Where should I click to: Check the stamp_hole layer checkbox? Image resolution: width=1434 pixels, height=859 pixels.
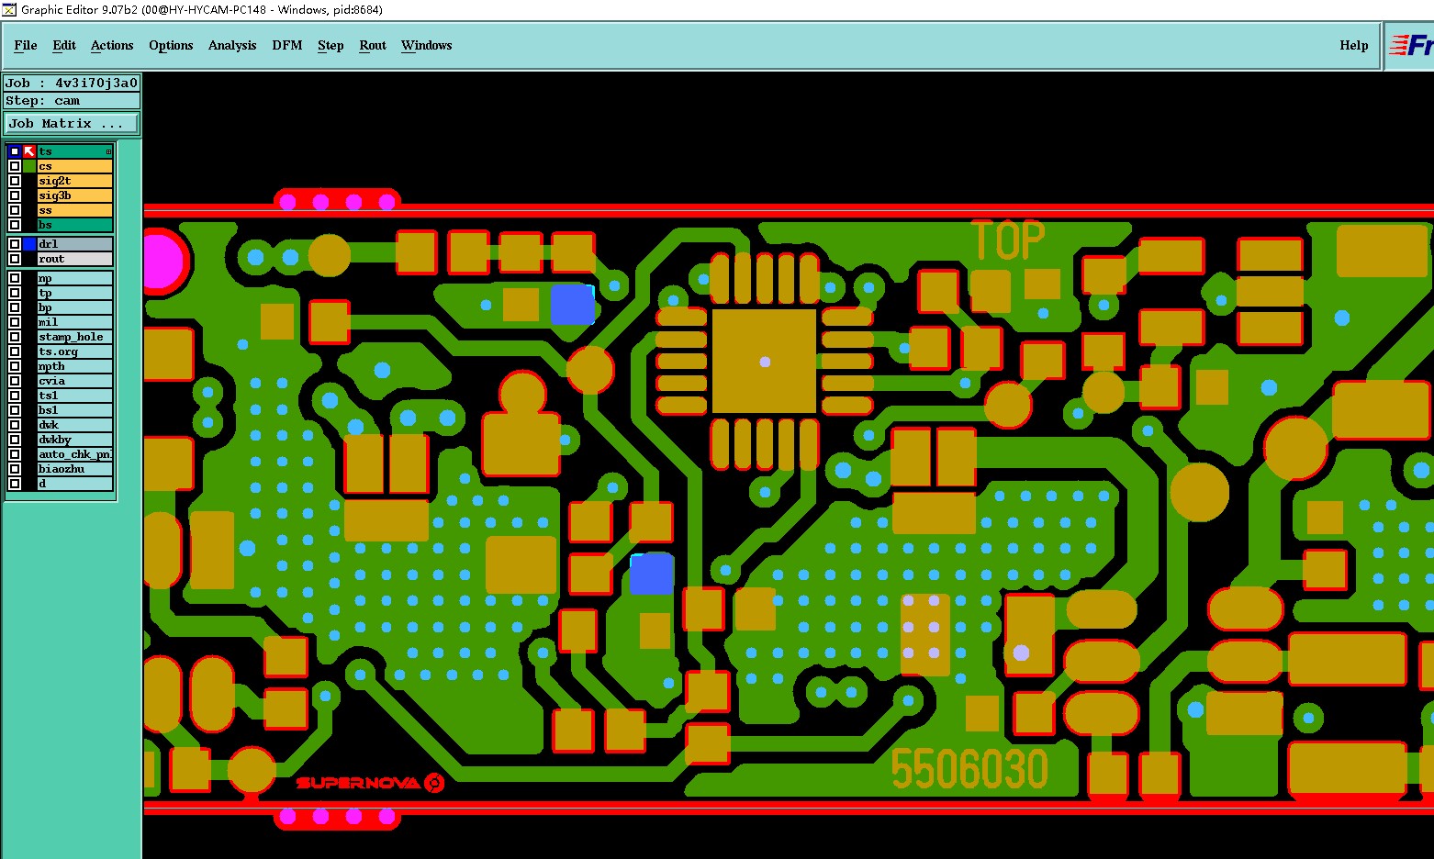click(15, 337)
